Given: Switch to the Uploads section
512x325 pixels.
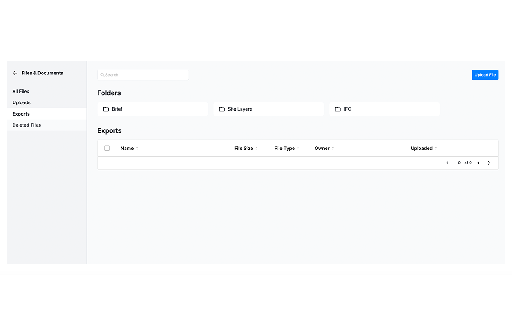Looking at the screenshot, I should pos(22,102).
